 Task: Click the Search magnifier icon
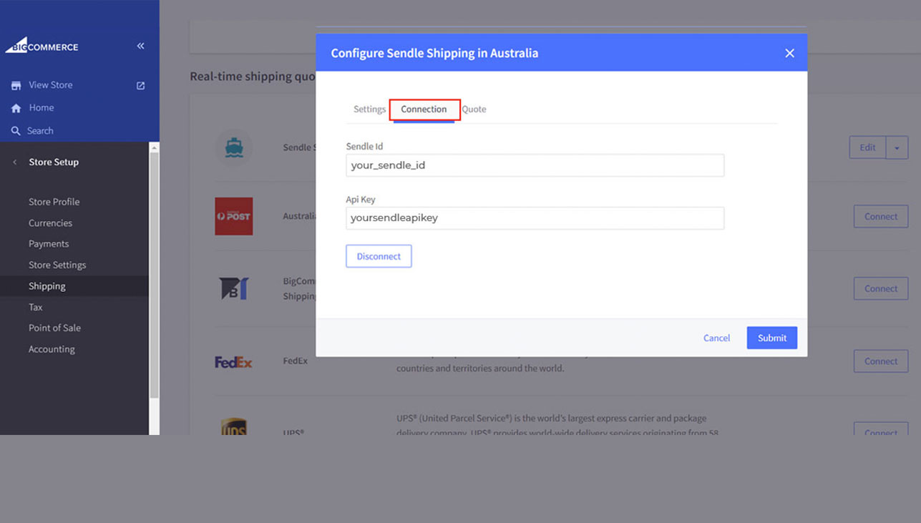point(16,131)
